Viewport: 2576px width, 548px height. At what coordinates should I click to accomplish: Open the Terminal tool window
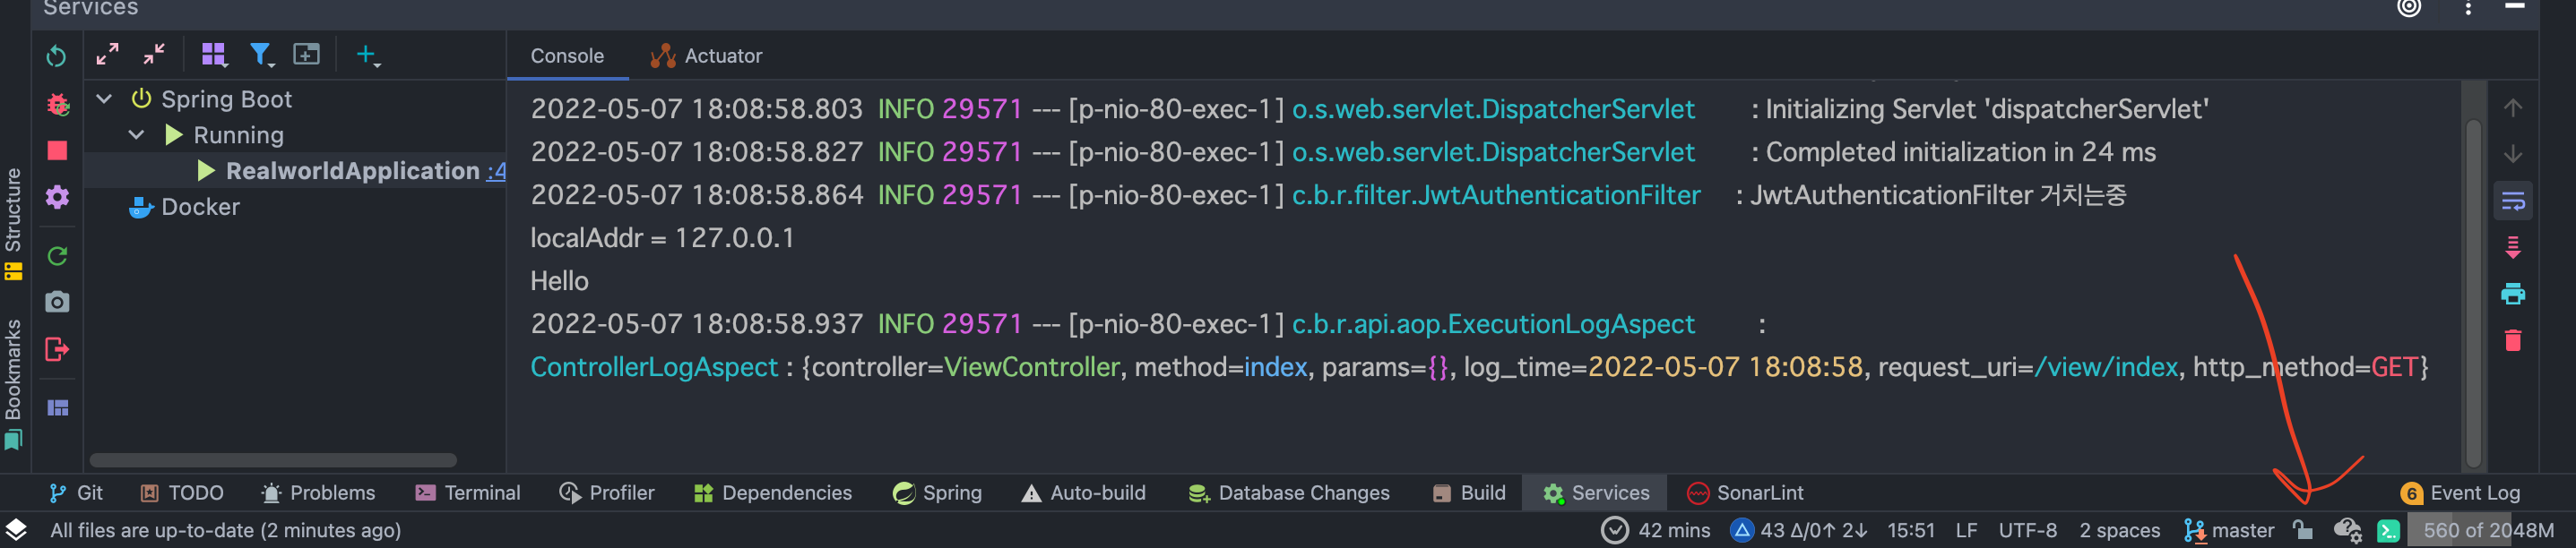[x=467, y=492]
